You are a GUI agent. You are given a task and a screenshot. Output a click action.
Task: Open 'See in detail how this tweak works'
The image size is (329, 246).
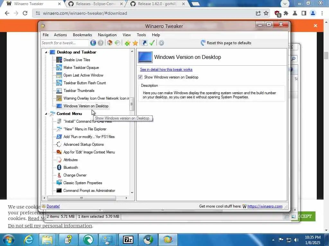[x=166, y=70]
